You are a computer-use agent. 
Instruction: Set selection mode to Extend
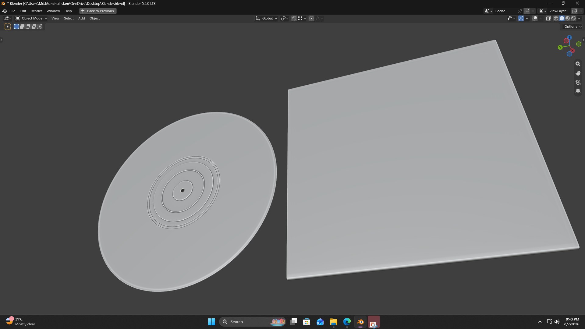[x=22, y=27]
